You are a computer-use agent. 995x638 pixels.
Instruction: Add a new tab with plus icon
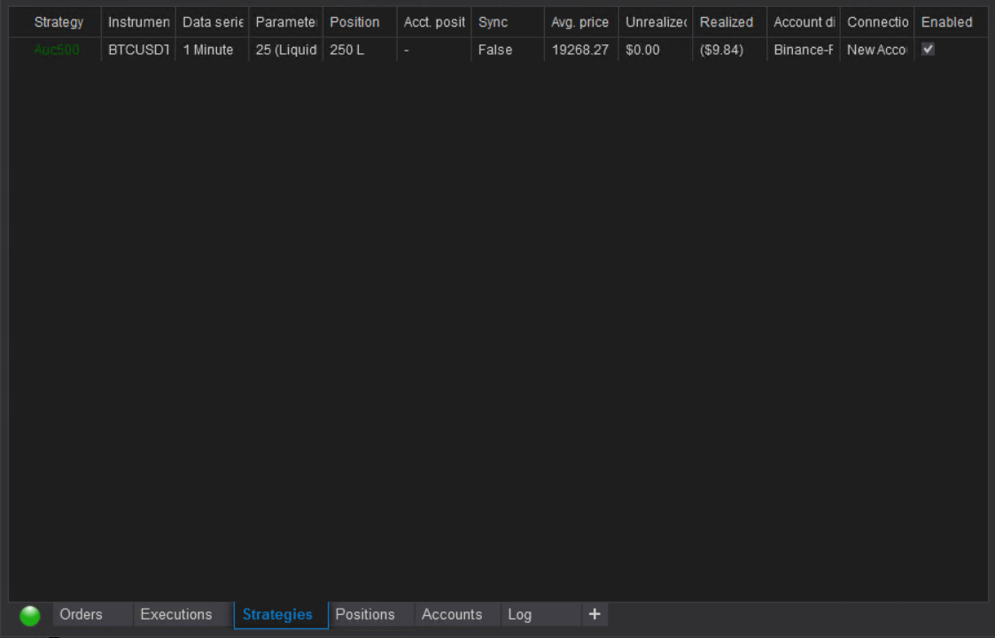click(595, 614)
